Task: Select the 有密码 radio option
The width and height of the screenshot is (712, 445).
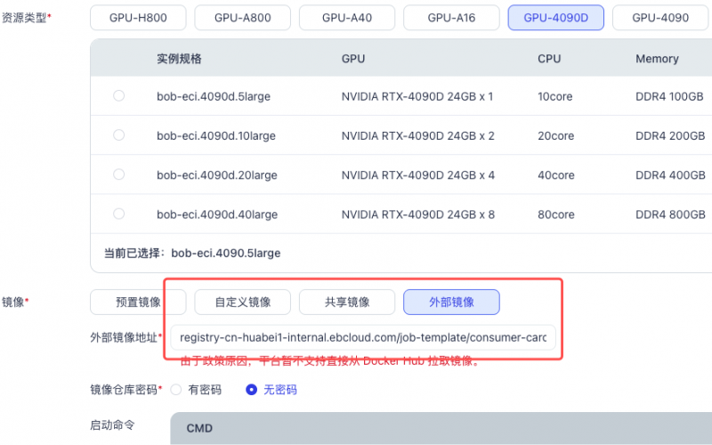Action: tap(175, 389)
